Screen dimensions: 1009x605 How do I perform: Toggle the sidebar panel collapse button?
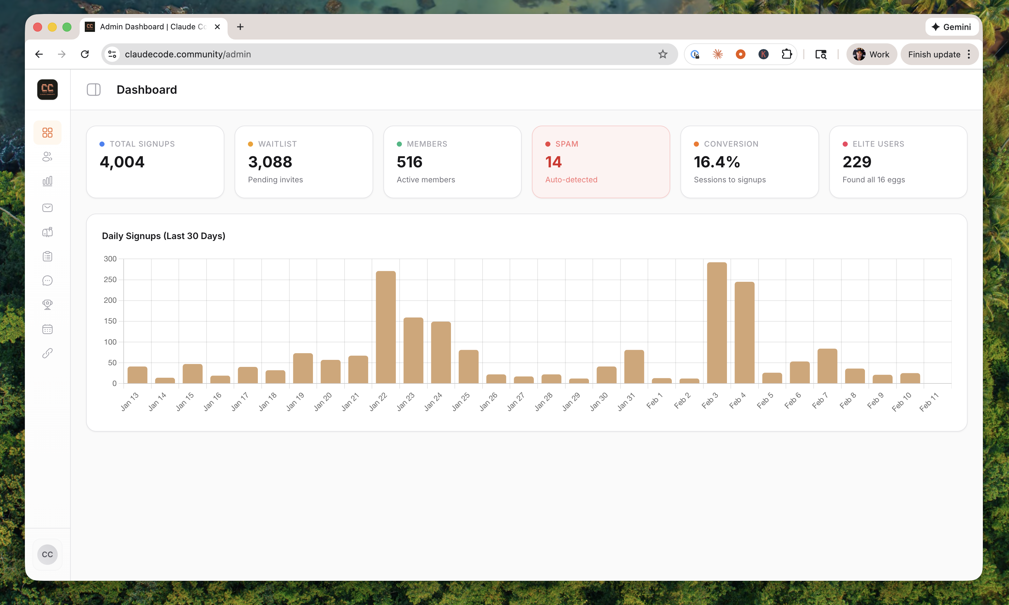point(94,90)
